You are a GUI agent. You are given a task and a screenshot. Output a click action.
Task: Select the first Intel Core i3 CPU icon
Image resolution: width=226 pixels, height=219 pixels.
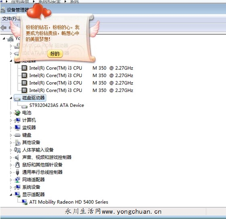(x=24, y=68)
